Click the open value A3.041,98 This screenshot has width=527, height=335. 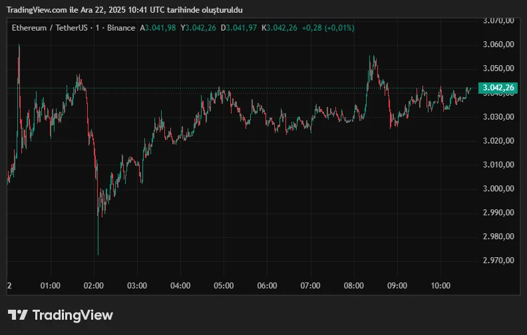pos(158,28)
